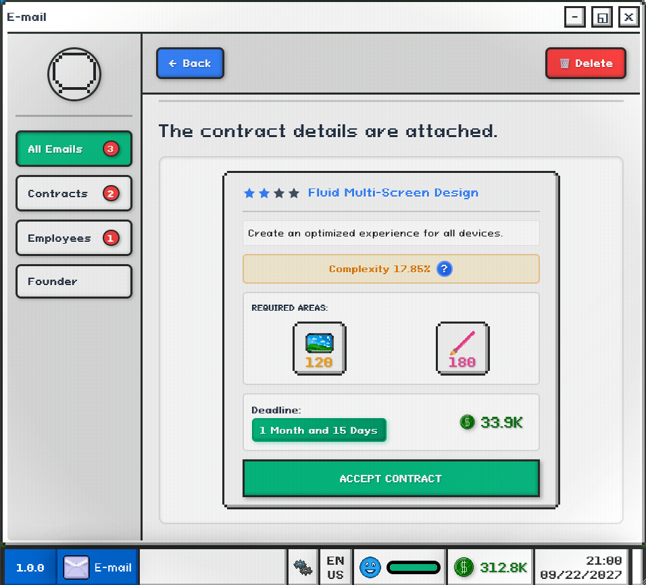This screenshot has height=585, width=646.
Task: Go back with the Back button
Action: [x=190, y=63]
